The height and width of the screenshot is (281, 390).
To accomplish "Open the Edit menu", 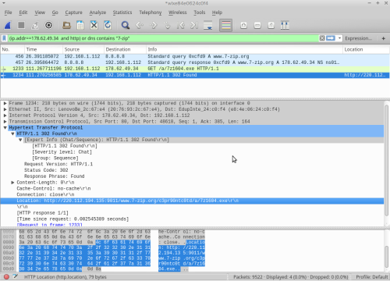I will (23, 12).
